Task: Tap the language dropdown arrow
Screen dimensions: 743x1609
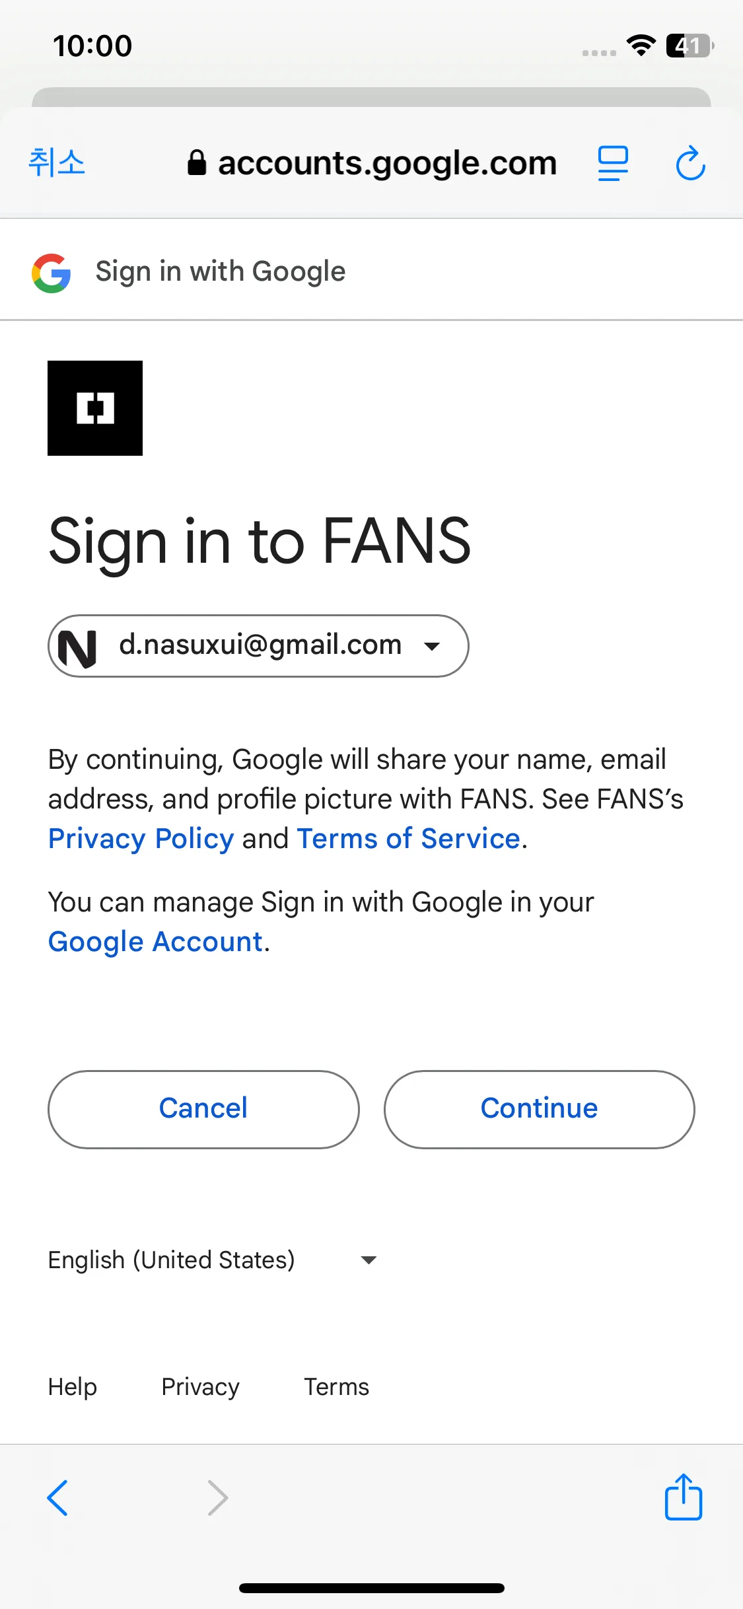Action: [369, 1260]
